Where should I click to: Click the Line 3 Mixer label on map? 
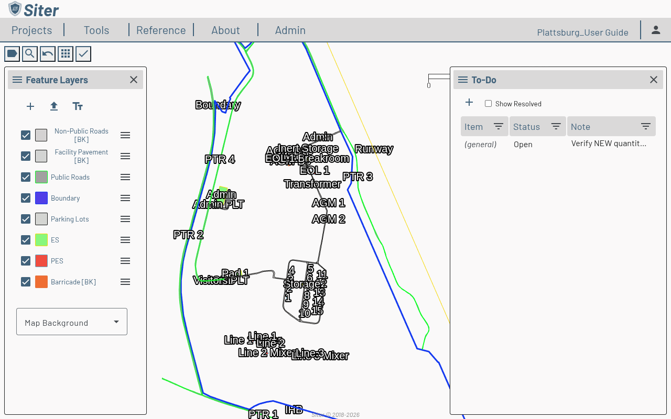pos(320,356)
